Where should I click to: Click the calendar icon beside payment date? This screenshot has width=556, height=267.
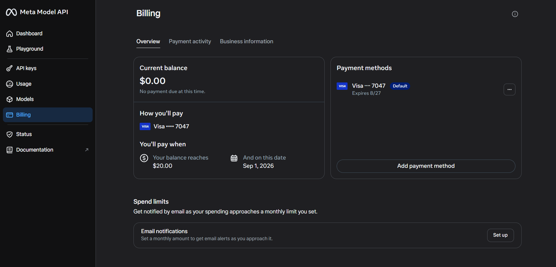[234, 158]
